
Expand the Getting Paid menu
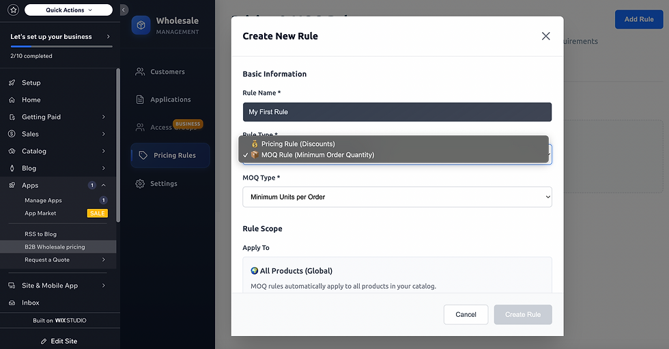point(103,117)
